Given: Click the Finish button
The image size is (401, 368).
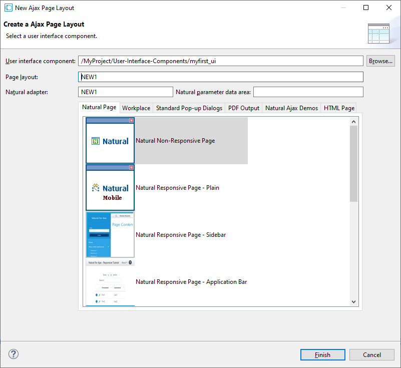Looking at the screenshot, I should (x=322, y=354).
